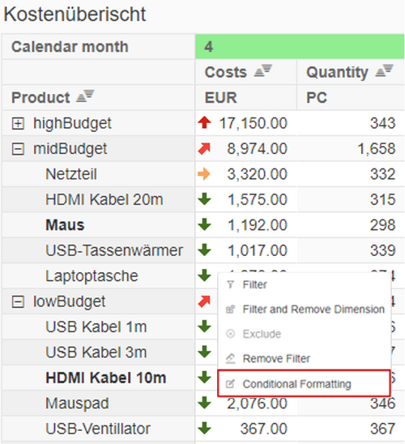Viewport: 405px width, 444px height.
Task: Expand the highBudget product group
Action: 18,123
